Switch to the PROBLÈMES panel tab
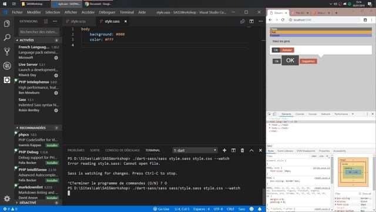 click(x=76, y=150)
